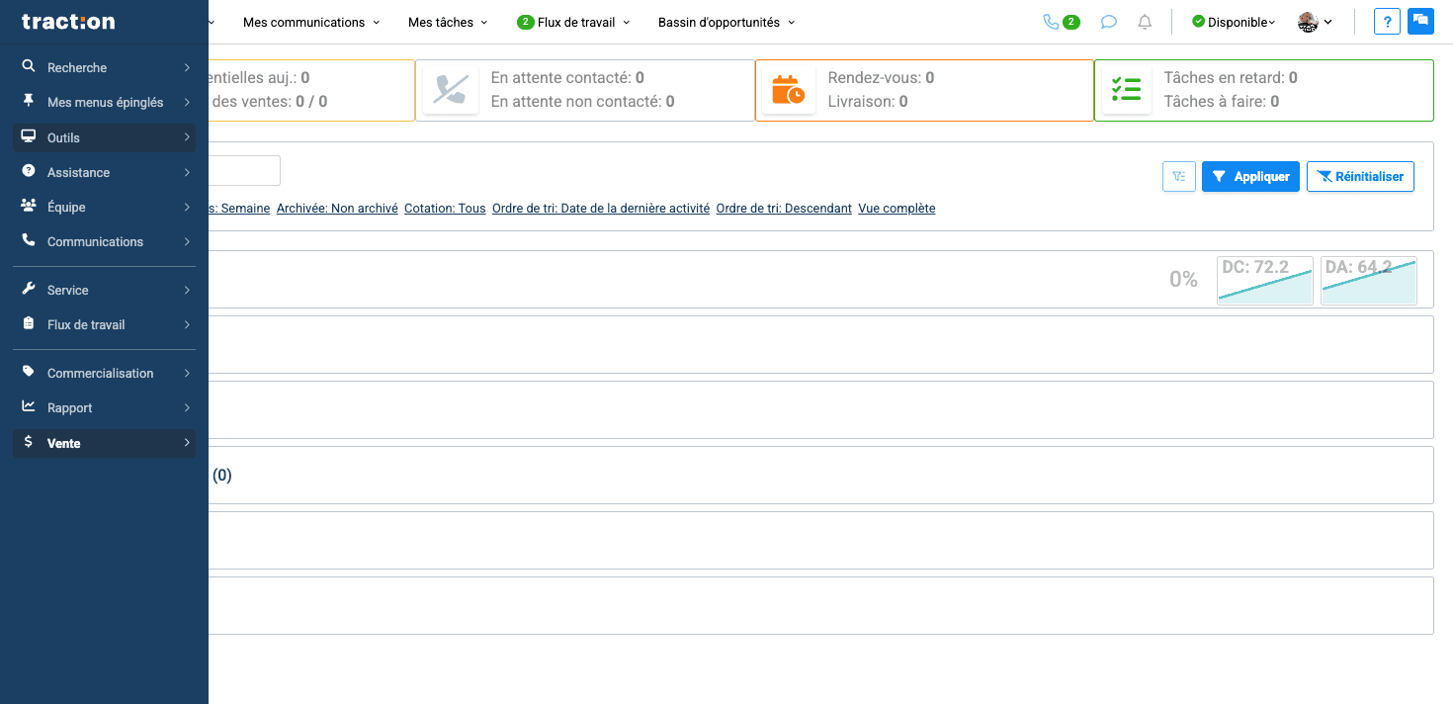This screenshot has height=704, width=1453.
Task: Click the Assistance question mark icon
Action: [x=29, y=171]
